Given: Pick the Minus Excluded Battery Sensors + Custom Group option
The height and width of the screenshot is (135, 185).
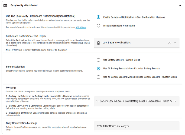Looking at the screenshot, I should click(99, 77).
